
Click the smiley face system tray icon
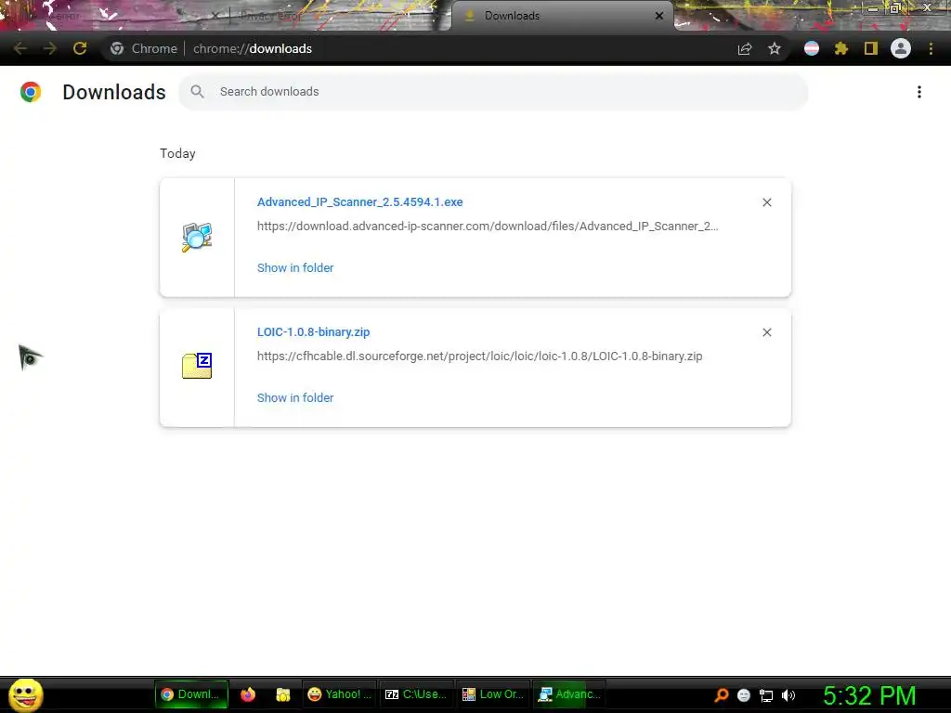point(744,695)
